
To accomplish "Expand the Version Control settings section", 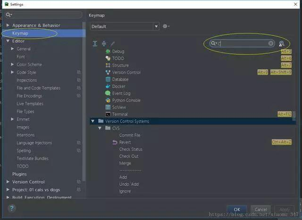I will click(8, 182).
